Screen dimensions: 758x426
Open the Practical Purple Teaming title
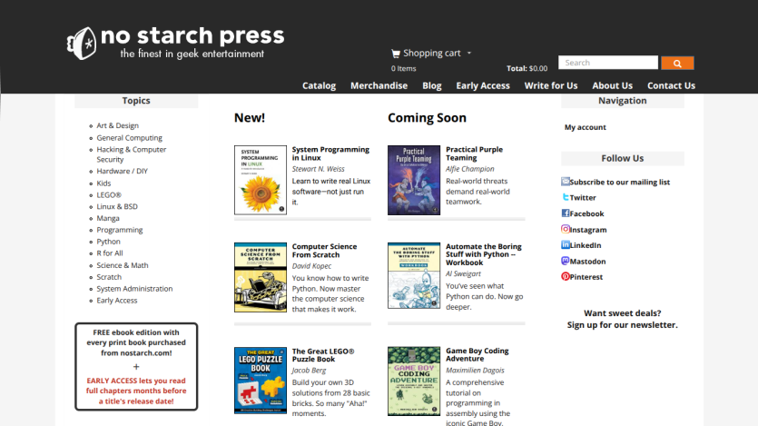[x=474, y=154]
